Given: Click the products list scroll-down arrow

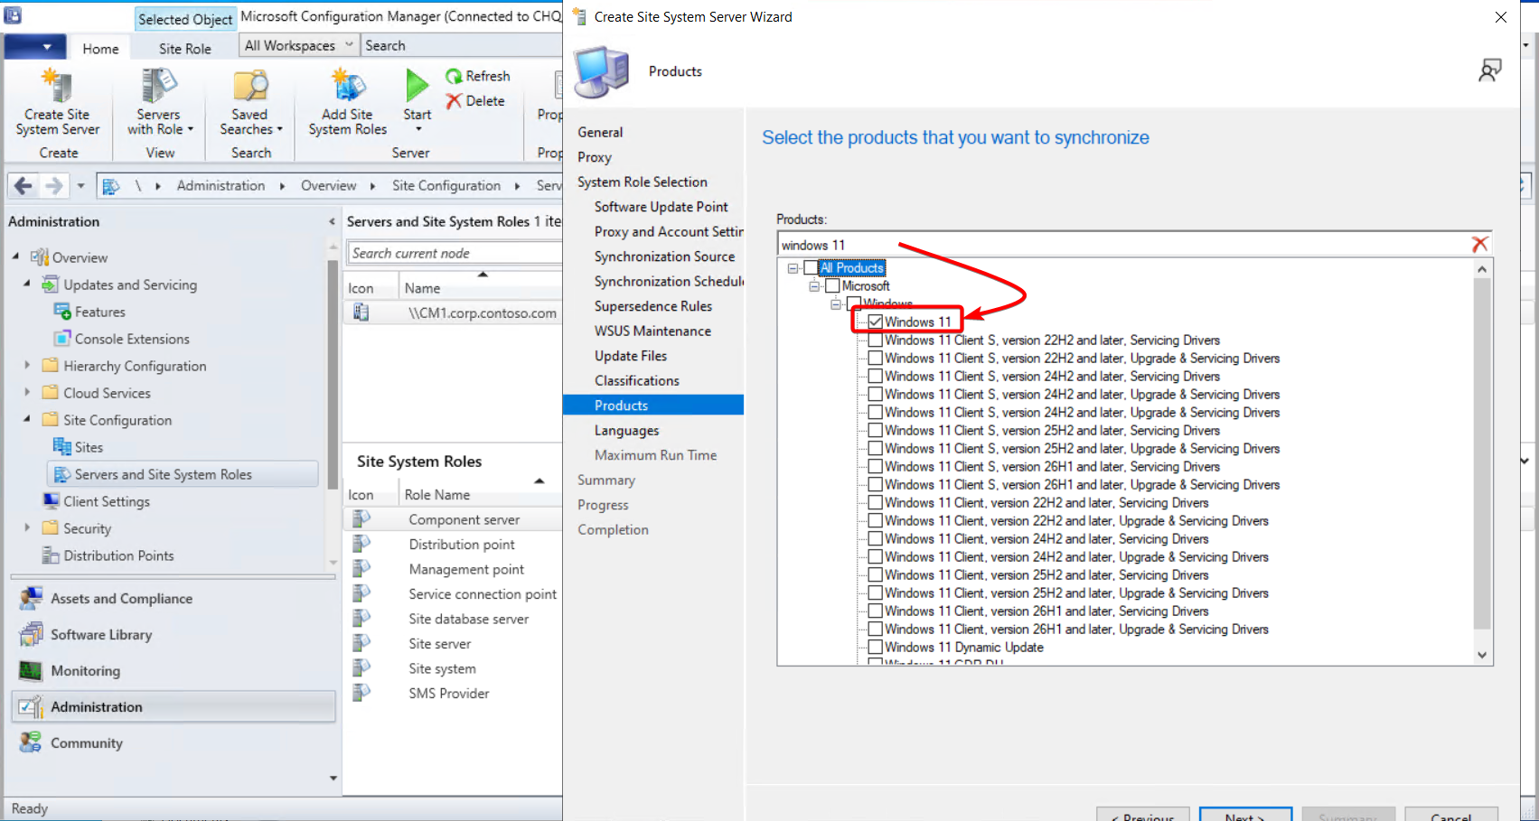Looking at the screenshot, I should point(1482,655).
